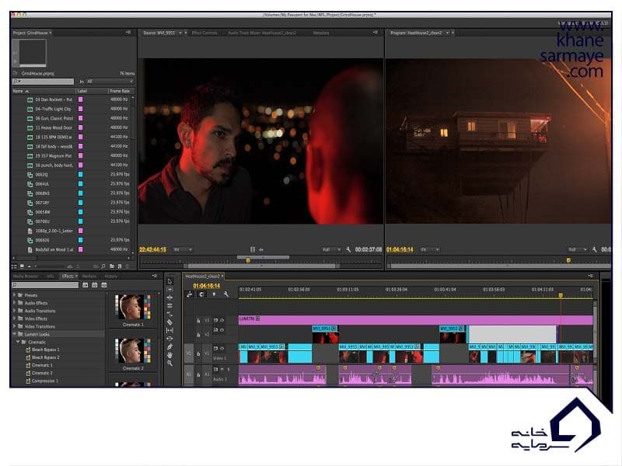Viewport: 622px width, 466px height.
Task: Open timeline display settings wrench
Action: point(226,294)
